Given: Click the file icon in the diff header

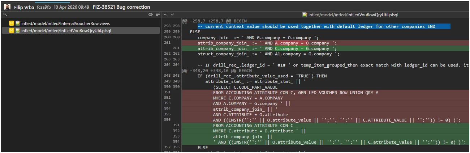Looking at the screenshot, I should coord(305,15).
